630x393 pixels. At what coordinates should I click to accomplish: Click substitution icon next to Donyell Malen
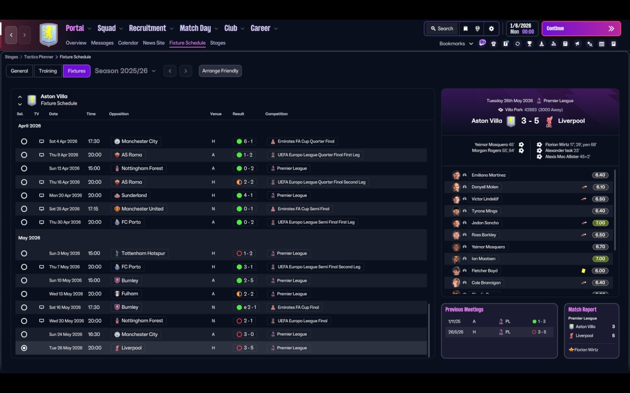[x=584, y=187]
